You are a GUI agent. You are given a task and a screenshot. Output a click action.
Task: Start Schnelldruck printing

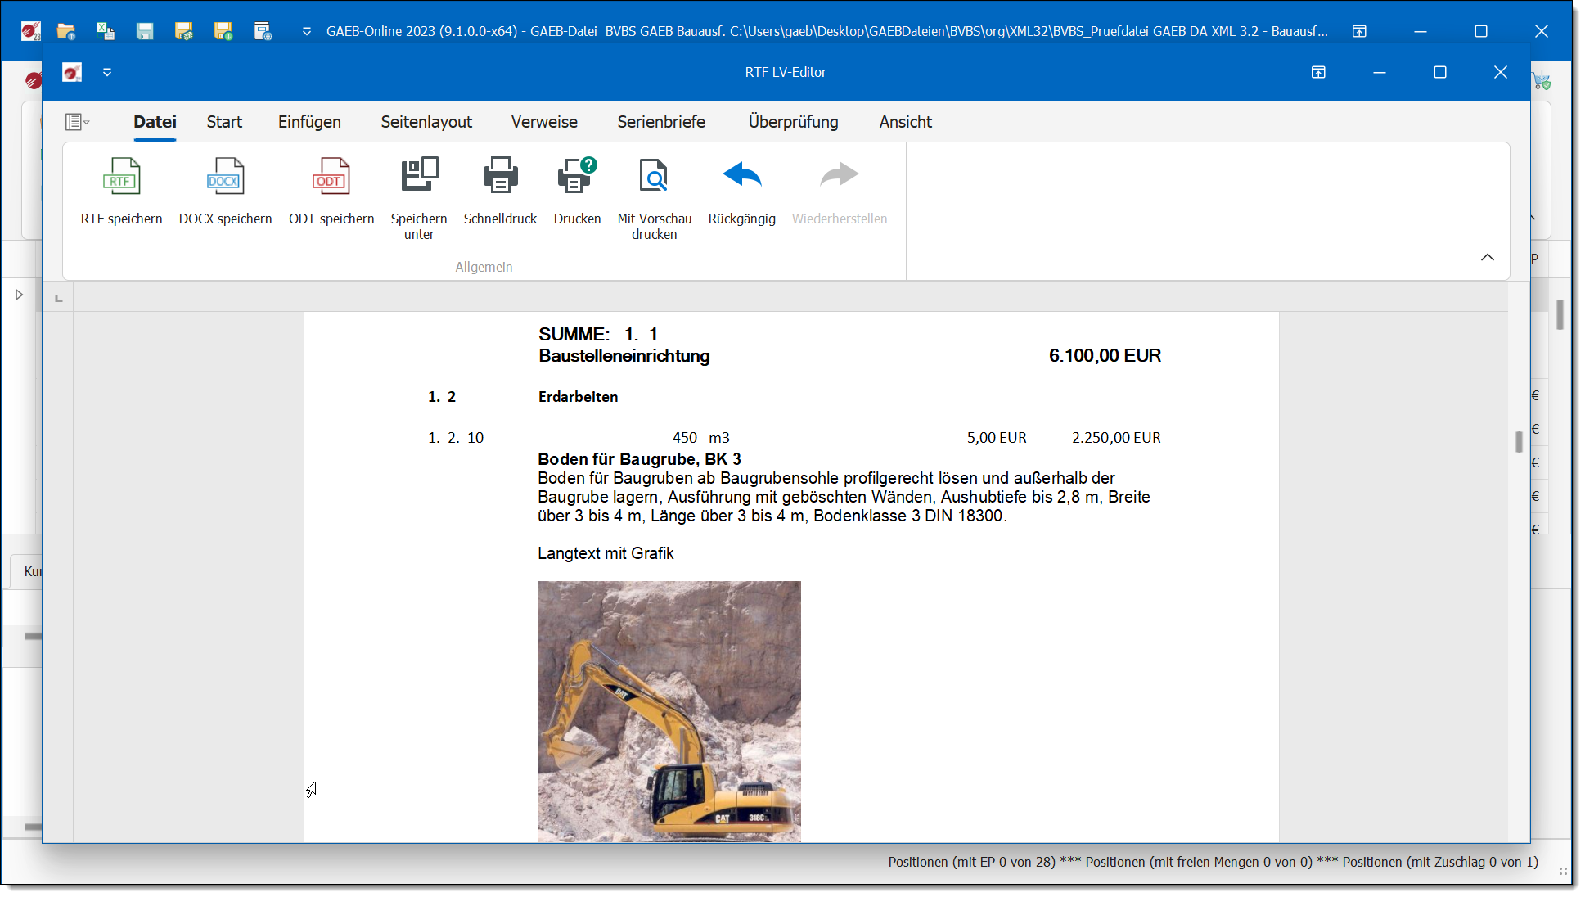tap(500, 176)
